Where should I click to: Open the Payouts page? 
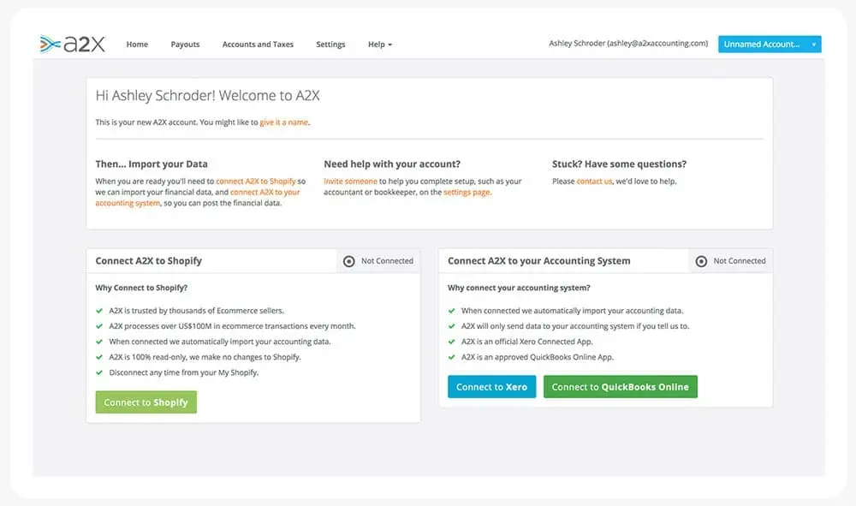[185, 45]
